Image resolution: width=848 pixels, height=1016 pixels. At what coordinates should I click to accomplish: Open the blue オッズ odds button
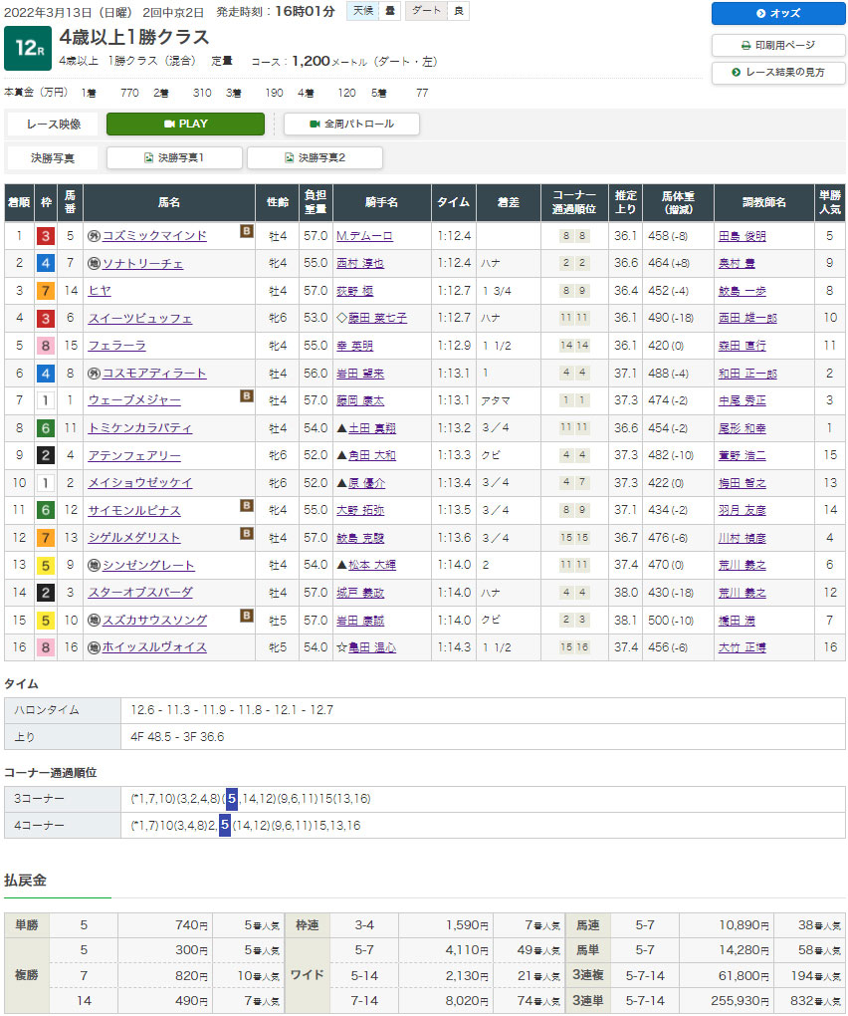click(777, 14)
